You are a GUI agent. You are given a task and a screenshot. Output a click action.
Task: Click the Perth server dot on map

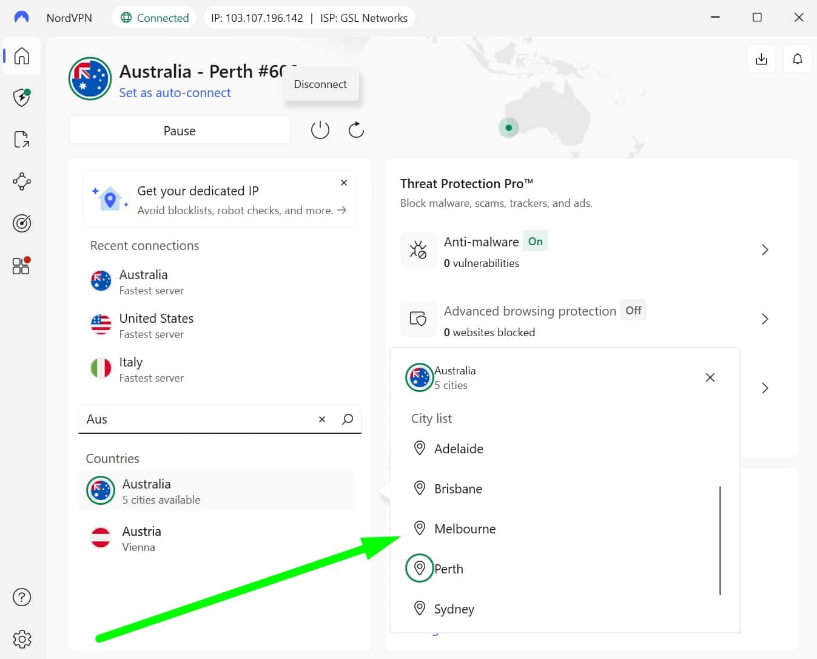point(509,127)
